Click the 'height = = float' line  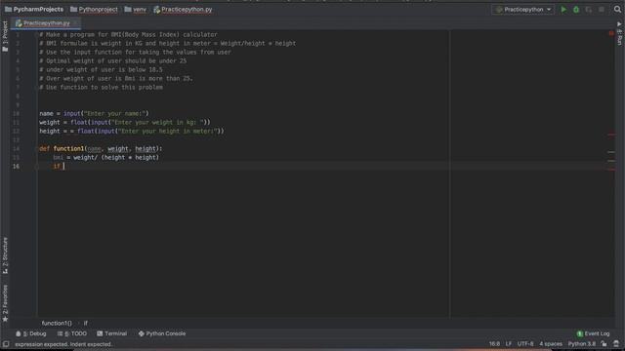click(x=132, y=132)
